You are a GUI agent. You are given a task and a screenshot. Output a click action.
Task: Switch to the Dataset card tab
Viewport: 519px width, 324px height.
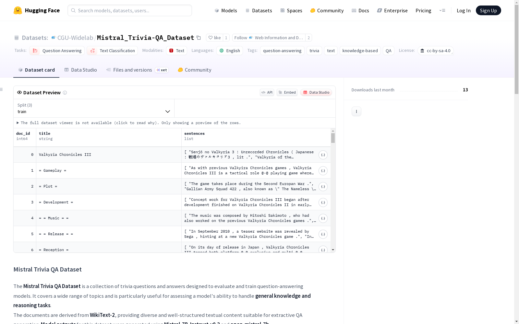click(x=36, y=70)
